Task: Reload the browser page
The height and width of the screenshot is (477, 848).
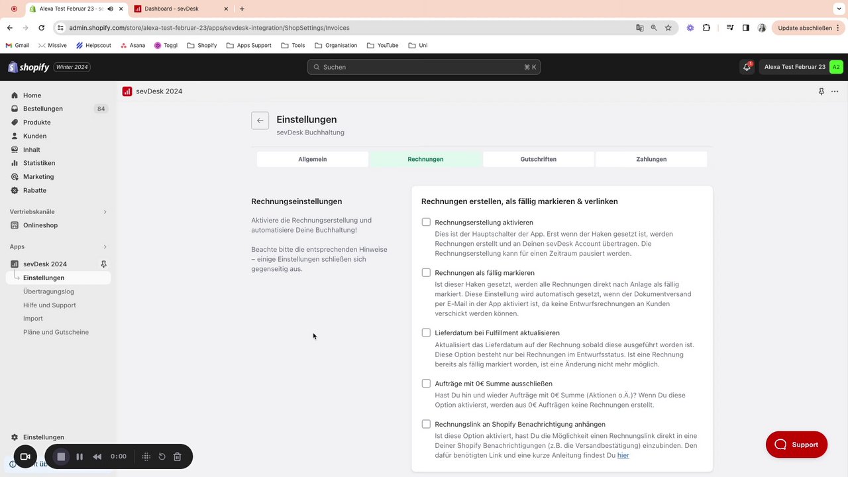Action: pos(41,28)
